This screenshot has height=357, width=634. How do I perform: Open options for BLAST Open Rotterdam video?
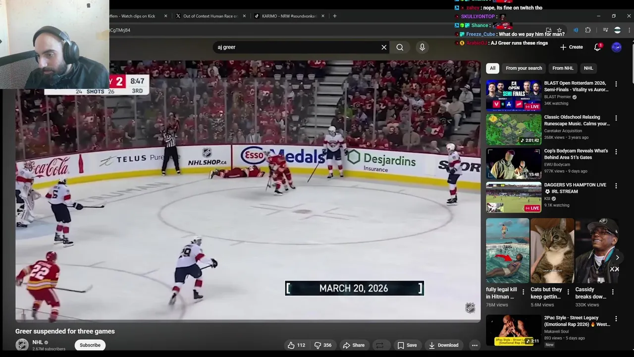tap(616, 84)
